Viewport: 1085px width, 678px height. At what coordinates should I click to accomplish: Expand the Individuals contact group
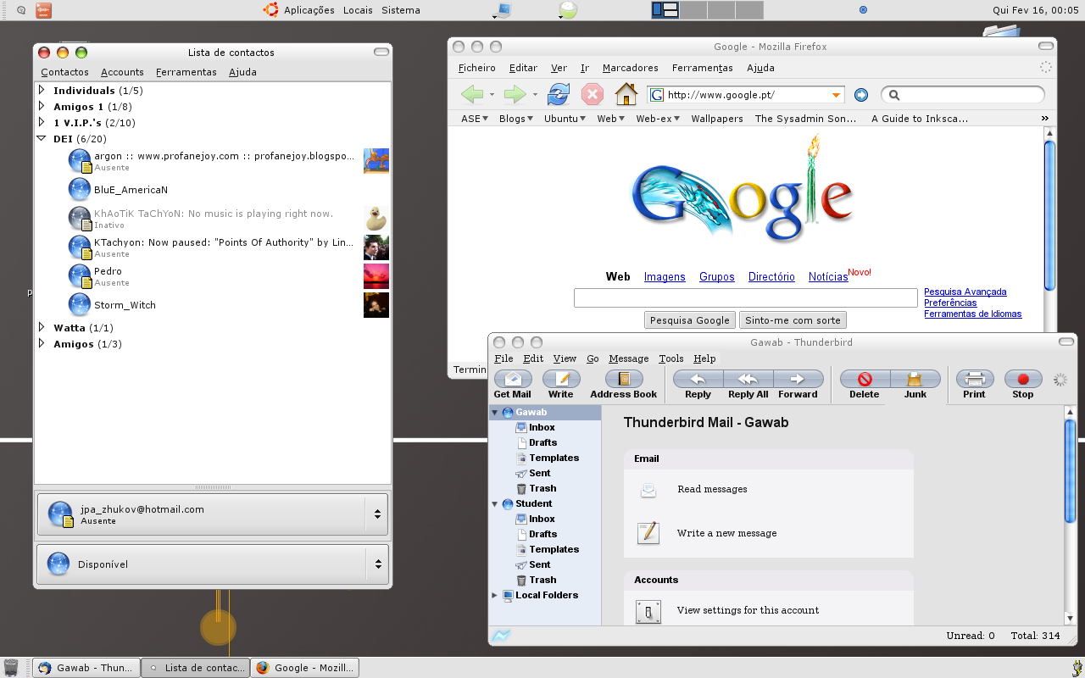tap(42, 90)
